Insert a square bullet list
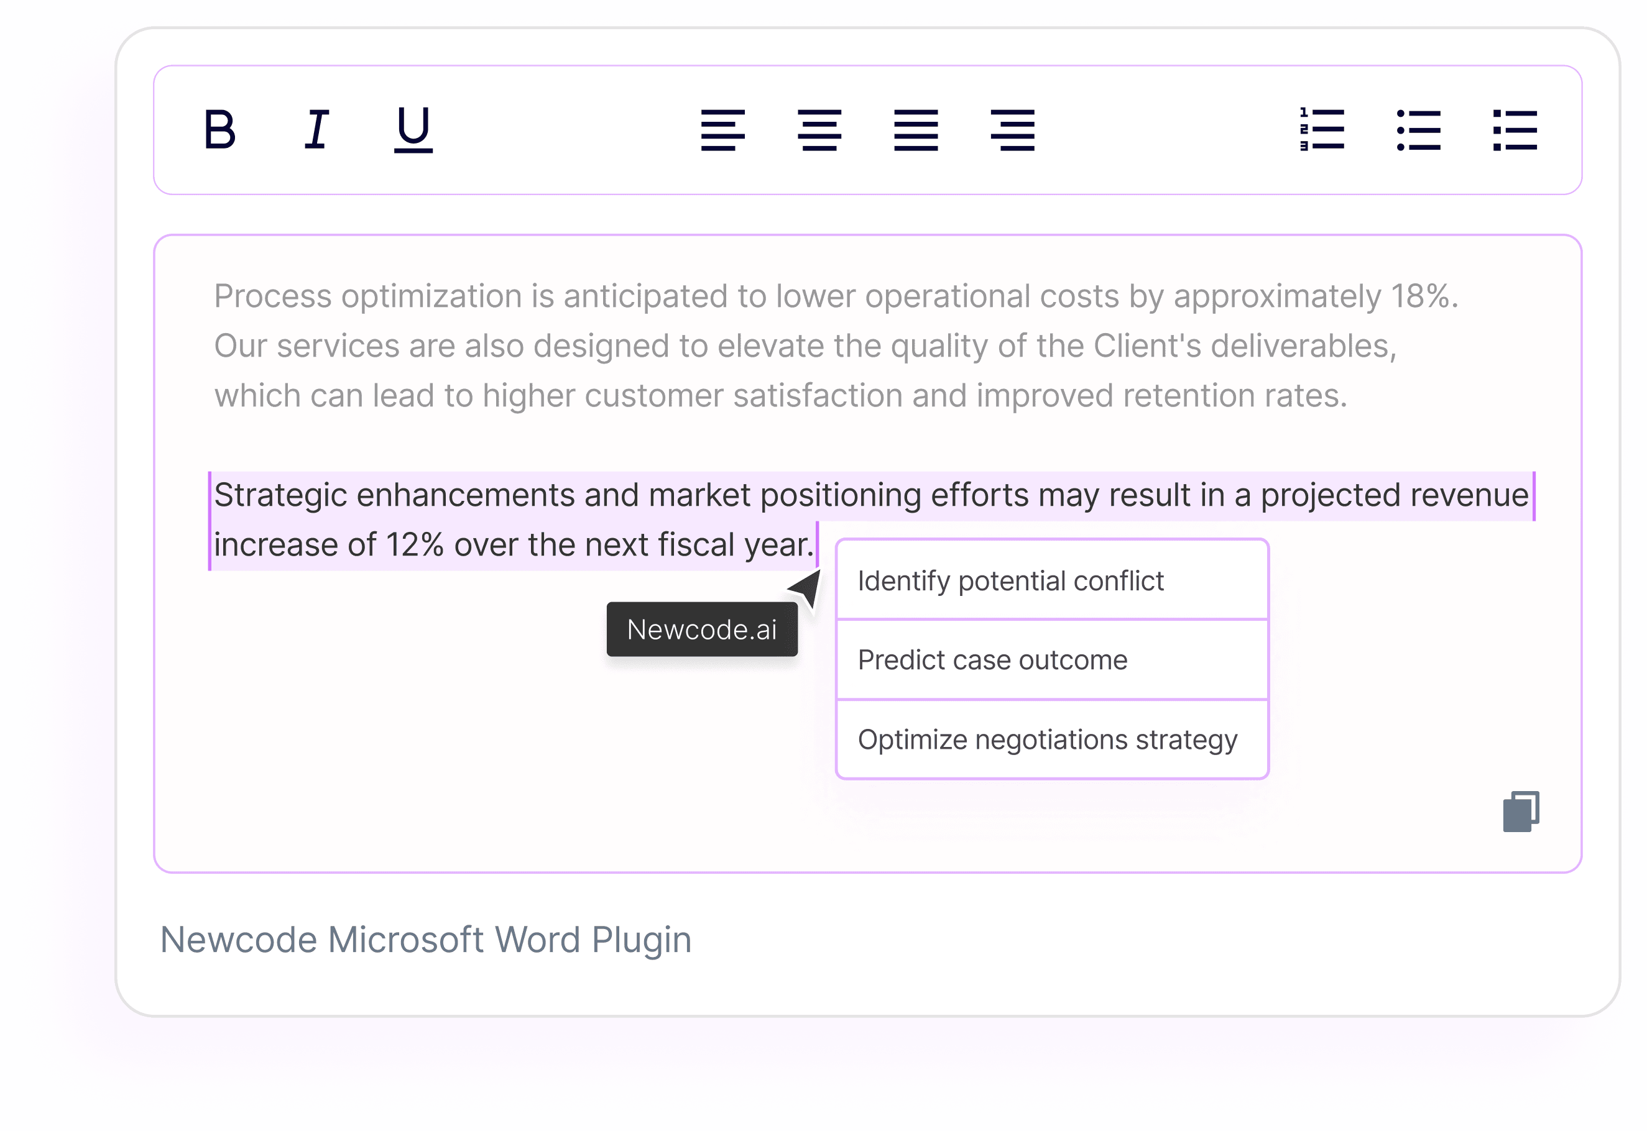 [x=1515, y=130]
